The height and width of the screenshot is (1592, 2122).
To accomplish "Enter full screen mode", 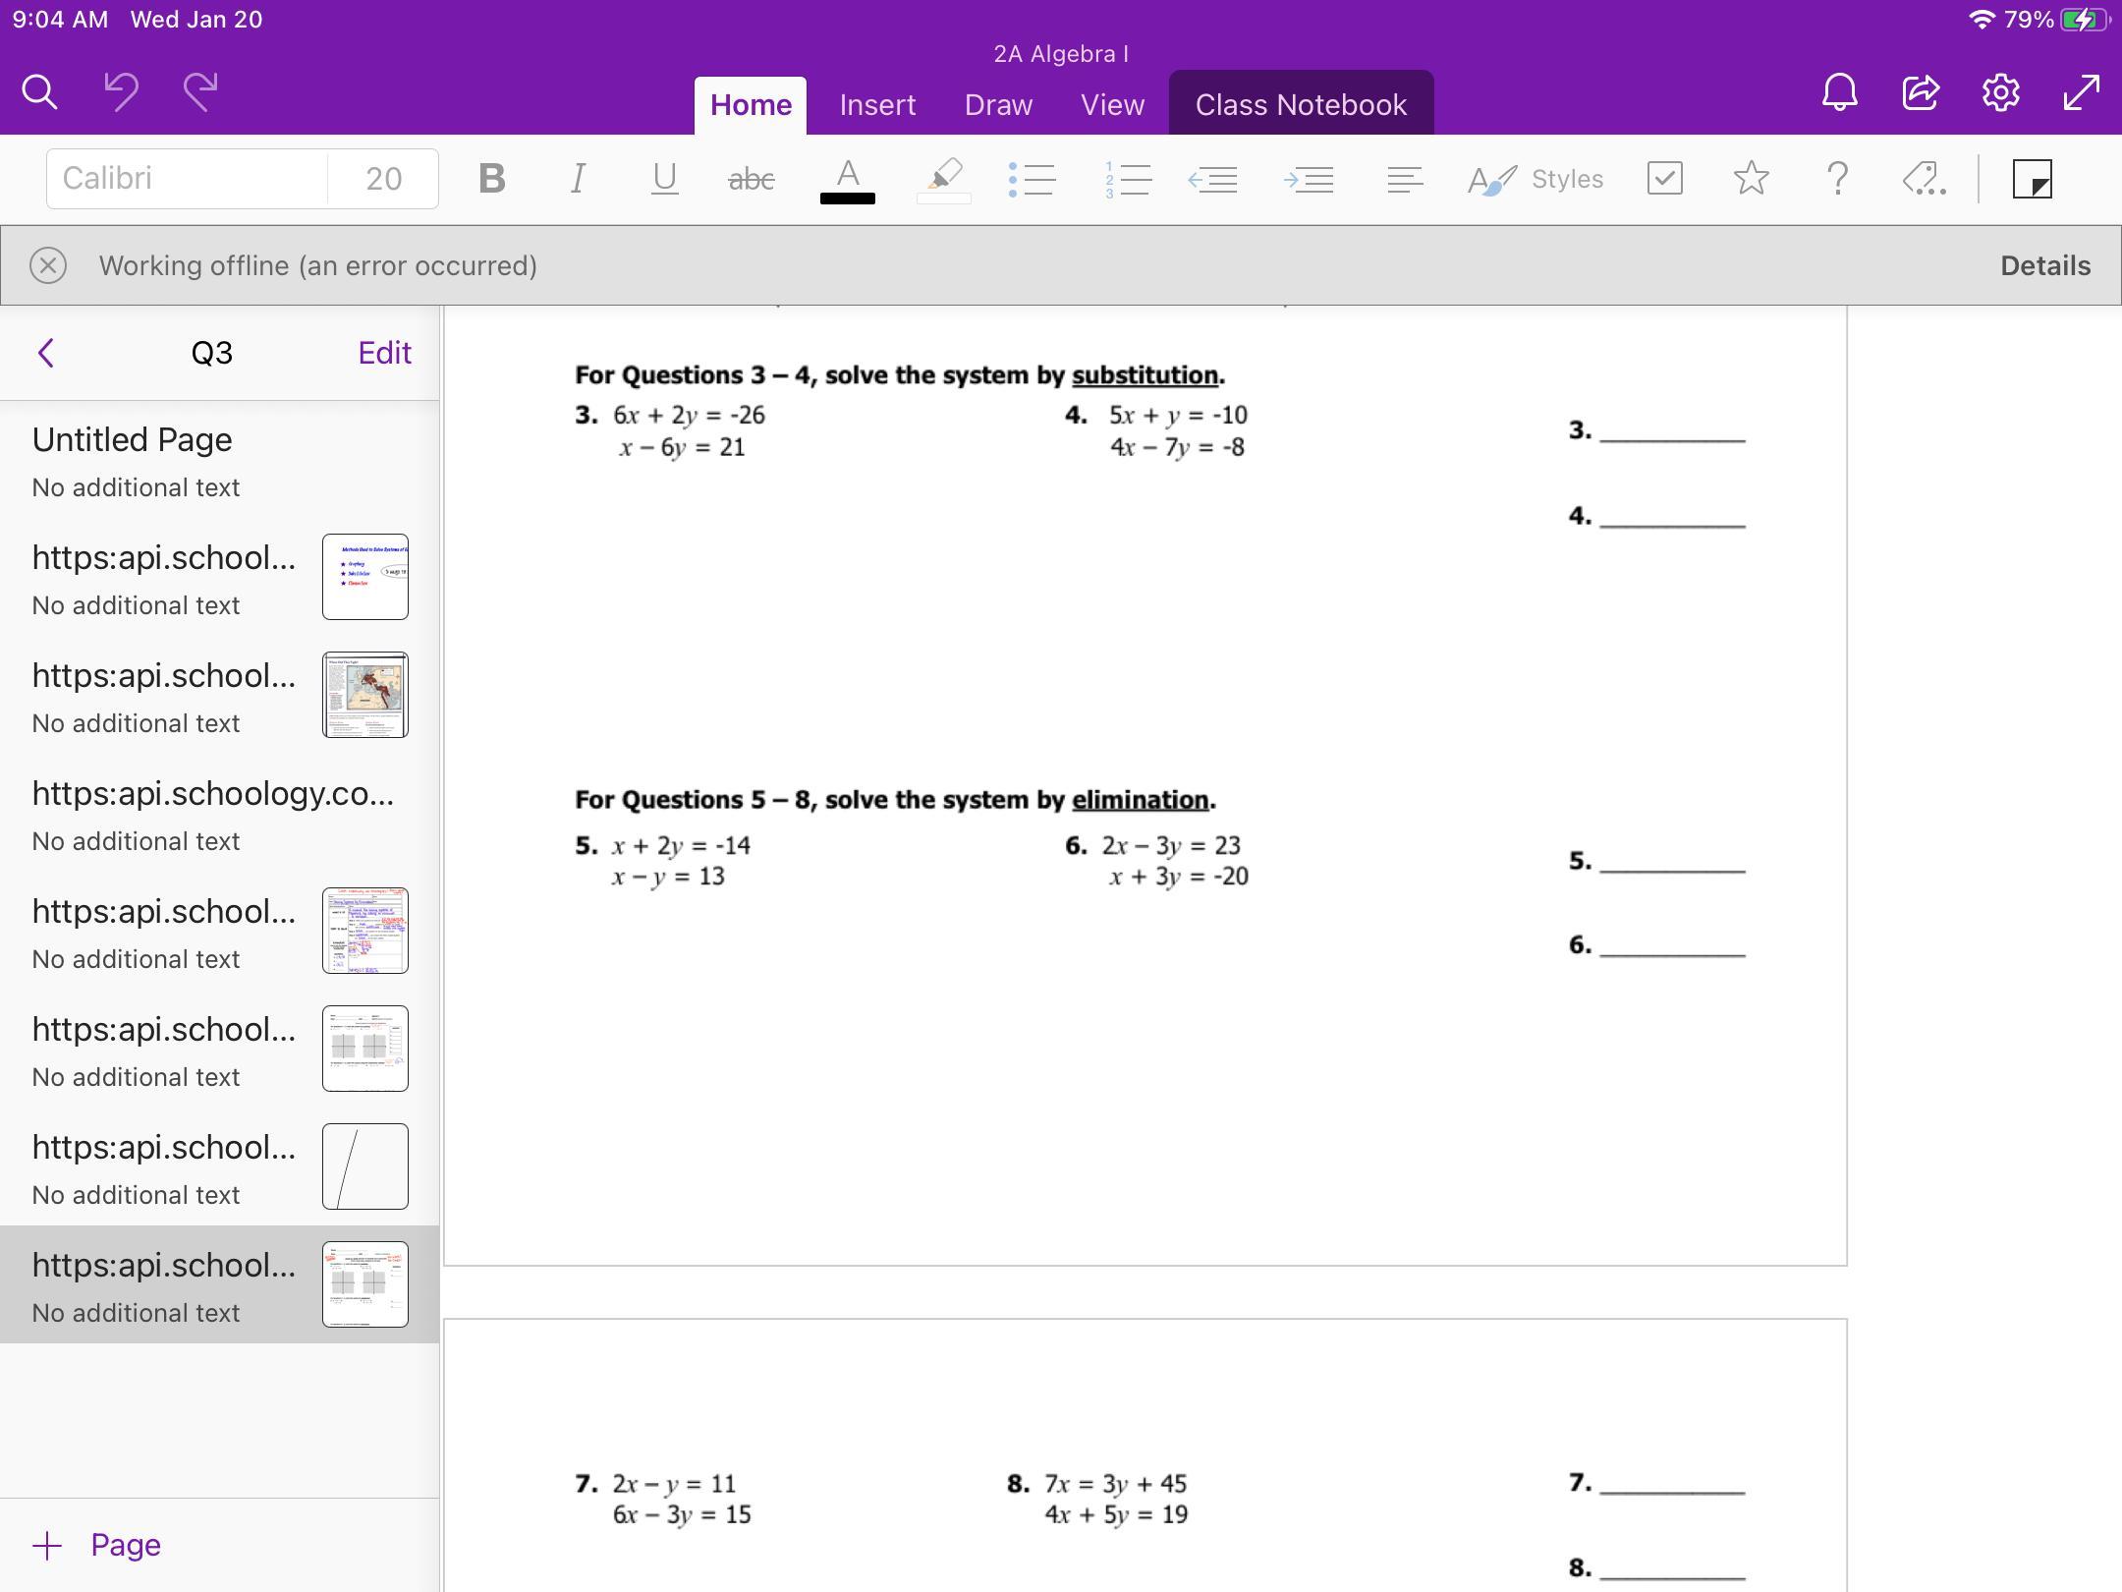I will (x=2081, y=92).
